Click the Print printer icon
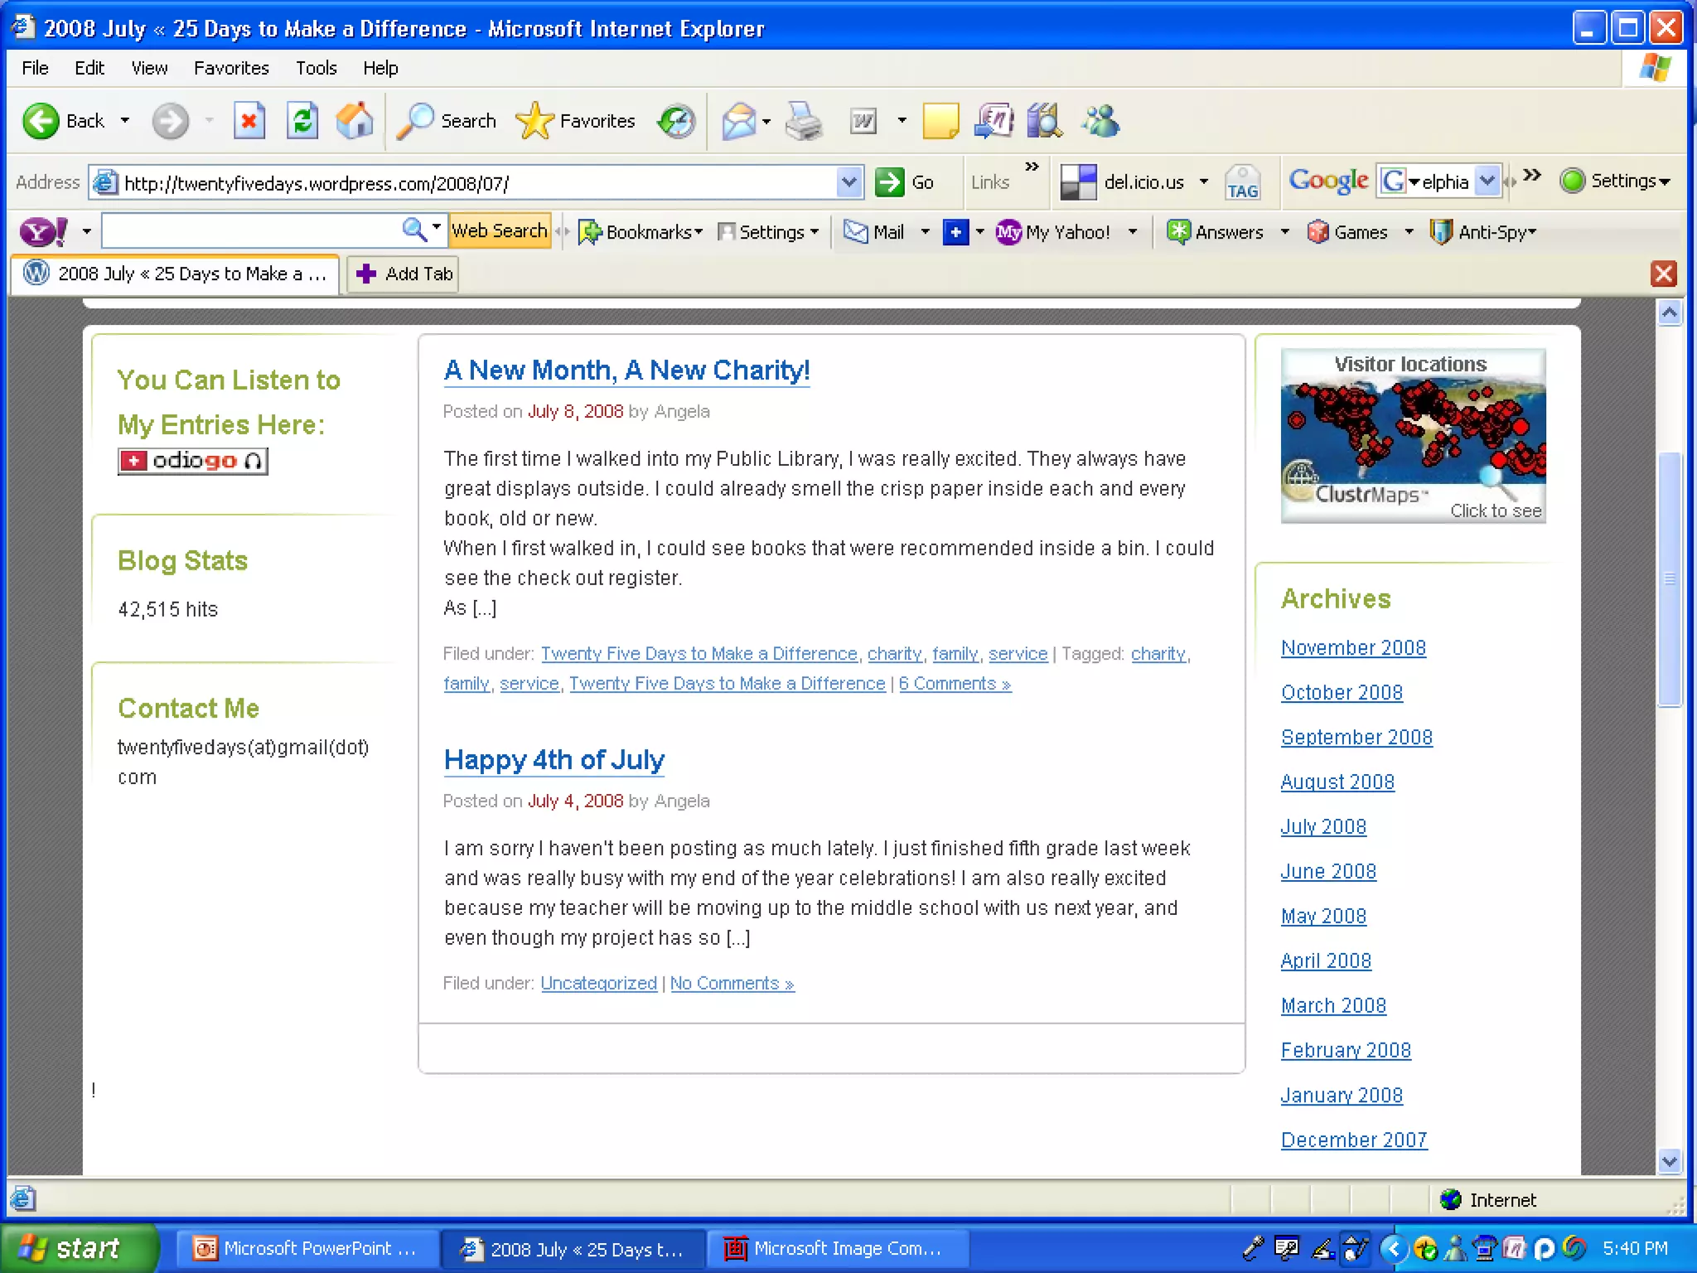The height and width of the screenshot is (1273, 1697). (803, 121)
